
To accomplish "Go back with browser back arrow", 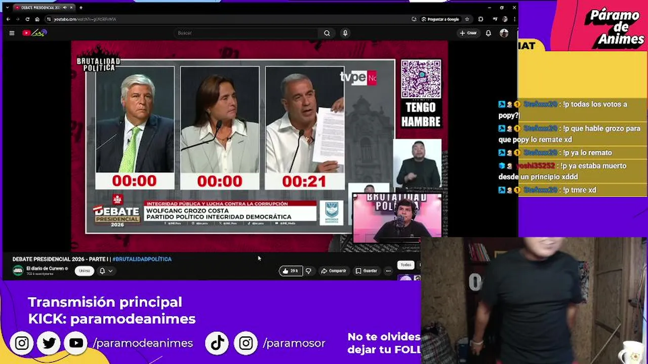I will pyautogui.click(x=8, y=19).
